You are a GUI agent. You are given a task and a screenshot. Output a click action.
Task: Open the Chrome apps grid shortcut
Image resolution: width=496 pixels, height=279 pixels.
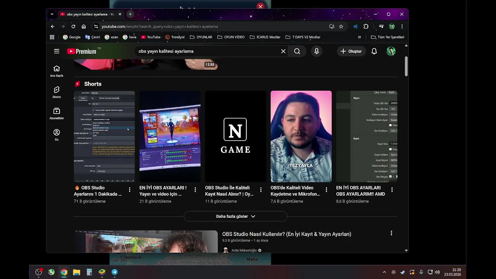coord(52,37)
